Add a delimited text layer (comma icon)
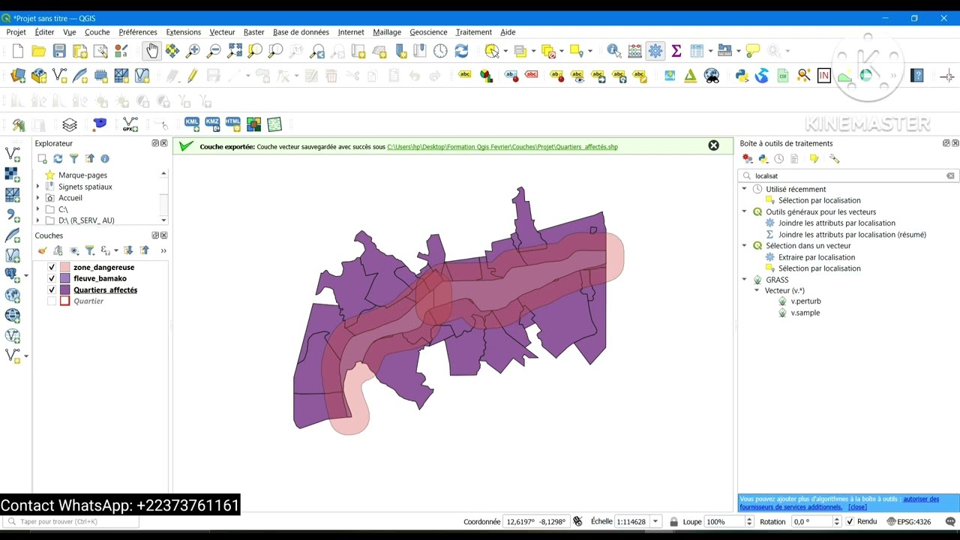 [x=12, y=215]
